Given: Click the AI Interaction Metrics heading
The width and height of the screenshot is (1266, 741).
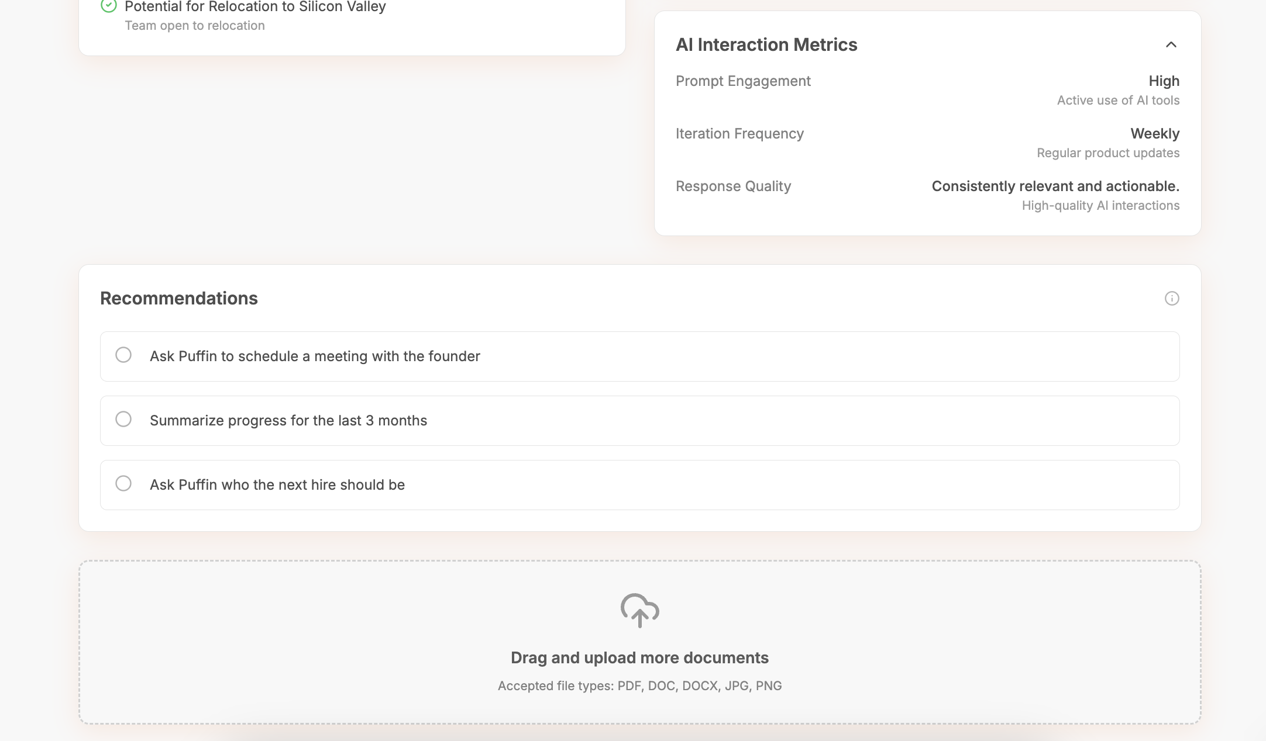Looking at the screenshot, I should 766,45.
